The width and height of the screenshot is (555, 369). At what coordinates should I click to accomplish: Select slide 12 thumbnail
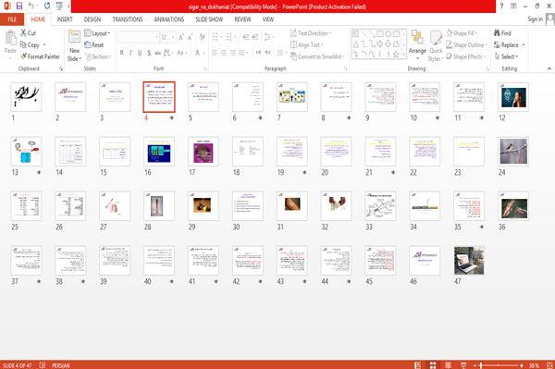point(513,97)
